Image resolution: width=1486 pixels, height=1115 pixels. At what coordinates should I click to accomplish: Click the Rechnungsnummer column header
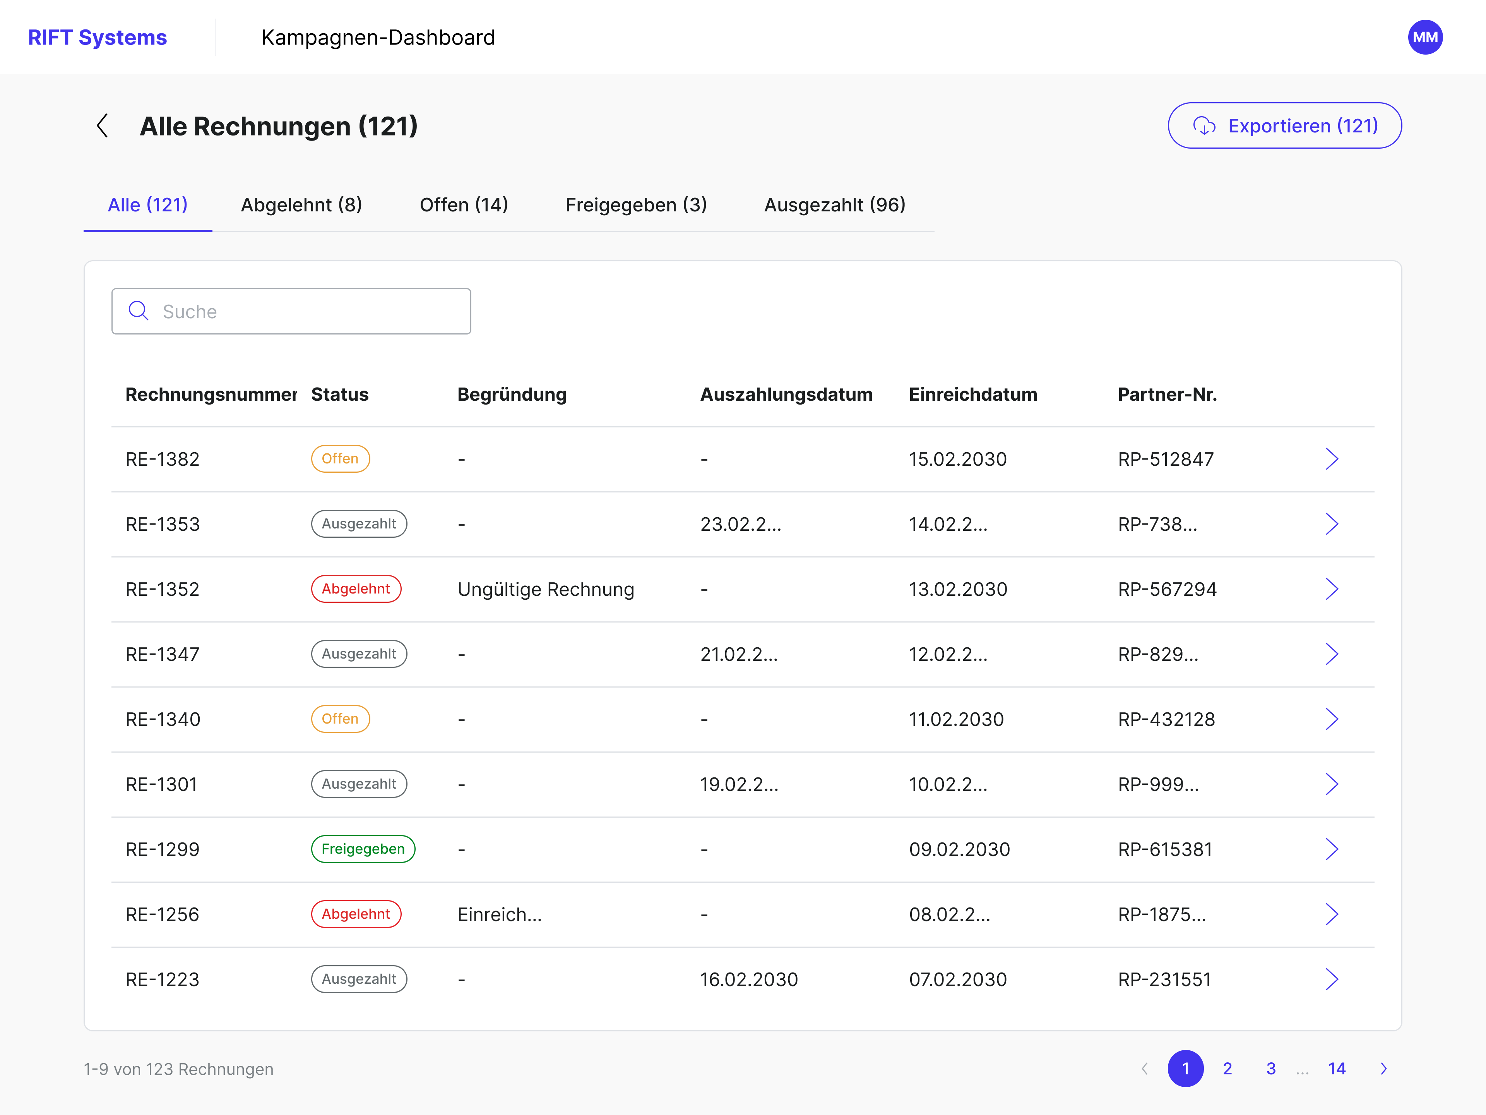(211, 395)
